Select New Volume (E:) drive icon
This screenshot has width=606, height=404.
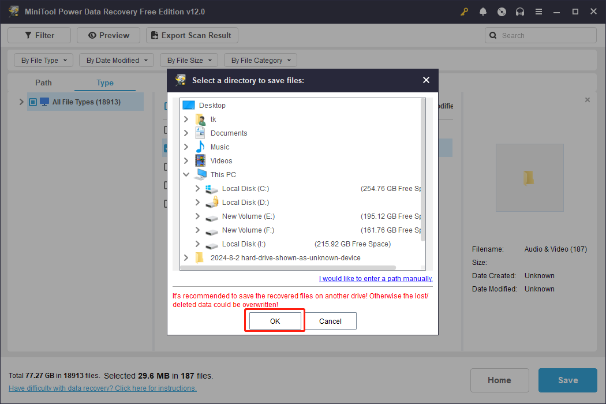tap(212, 218)
